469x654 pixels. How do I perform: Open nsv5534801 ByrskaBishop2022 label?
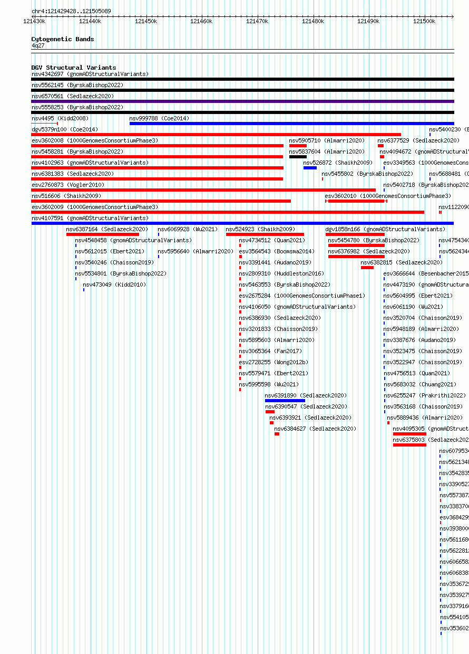[121, 273]
